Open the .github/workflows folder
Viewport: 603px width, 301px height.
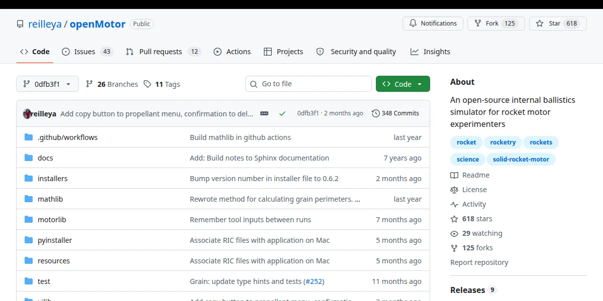tap(68, 137)
